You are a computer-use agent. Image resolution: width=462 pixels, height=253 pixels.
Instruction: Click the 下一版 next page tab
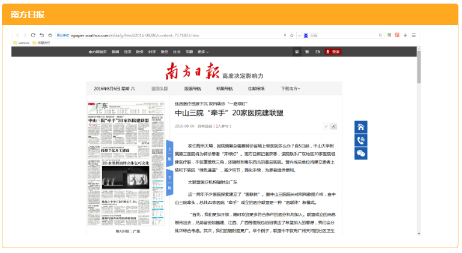169,182
